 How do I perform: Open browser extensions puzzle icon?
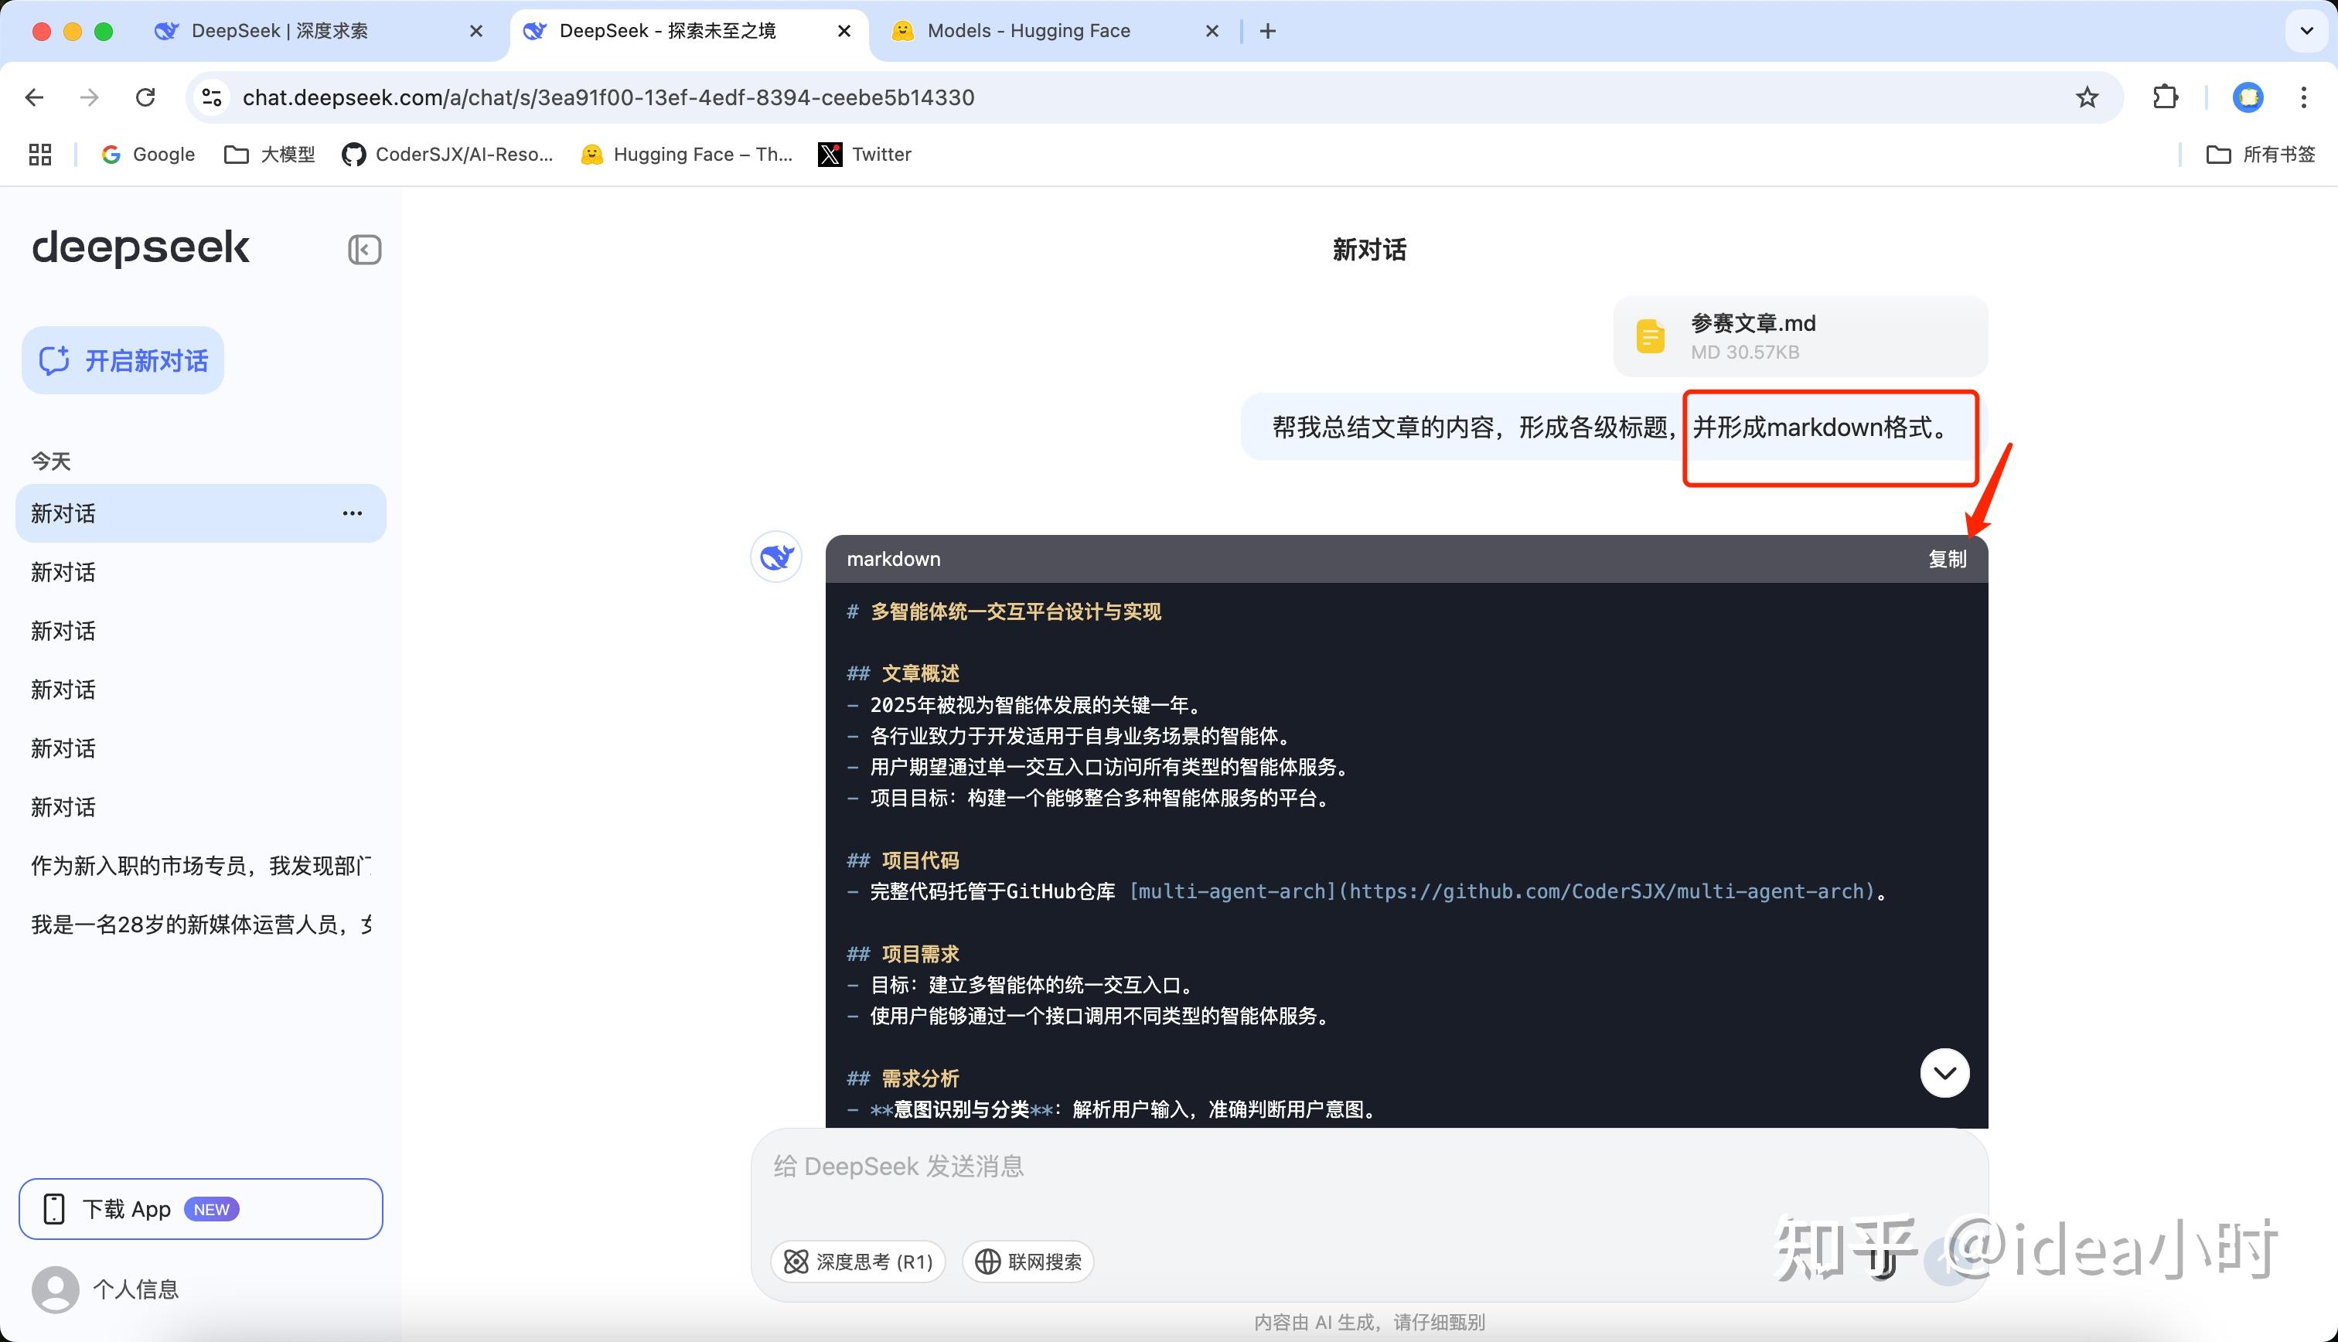point(2165,97)
